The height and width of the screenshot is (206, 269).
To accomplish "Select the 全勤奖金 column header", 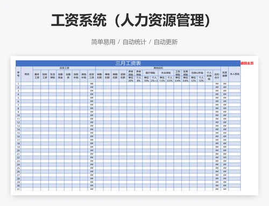I will (60, 76).
